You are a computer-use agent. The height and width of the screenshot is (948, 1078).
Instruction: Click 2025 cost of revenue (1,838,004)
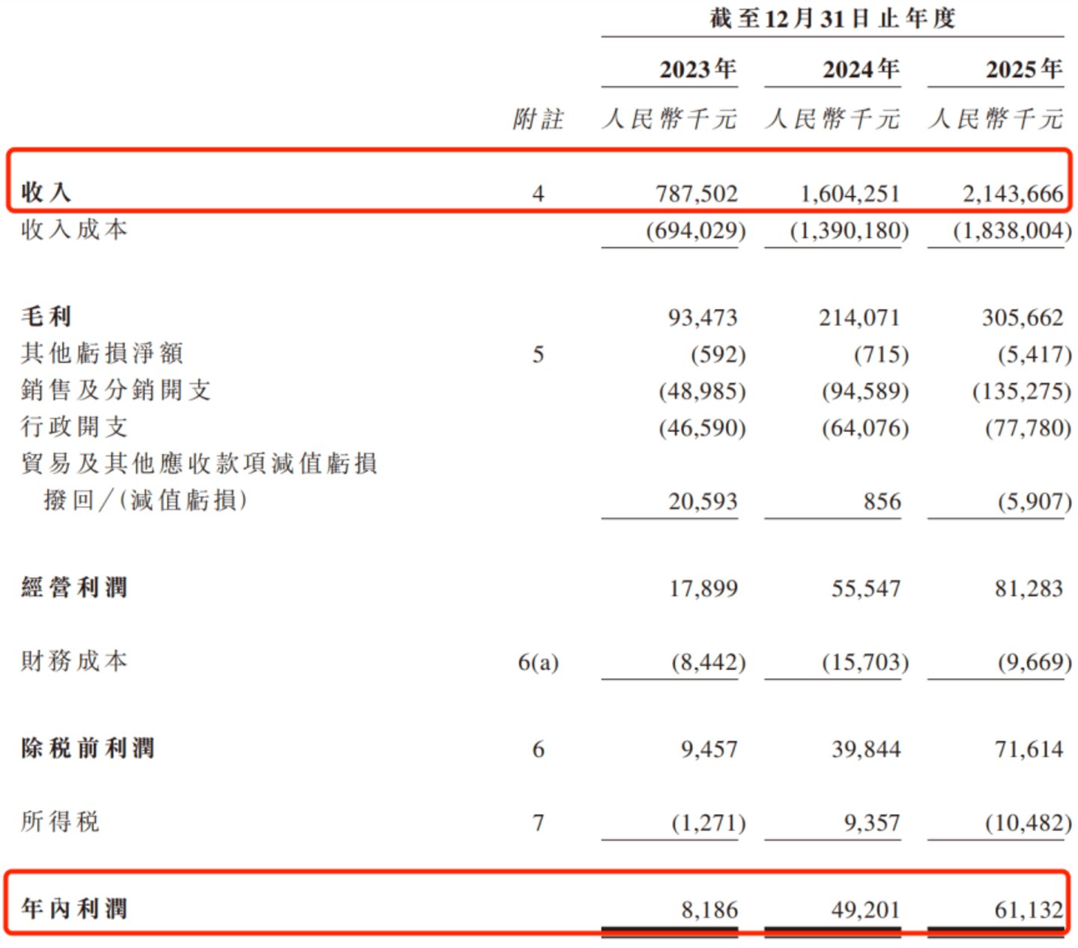[x=1012, y=231]
